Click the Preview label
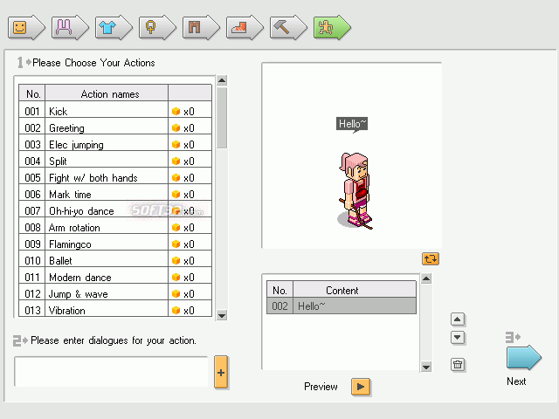 [321, 387]
